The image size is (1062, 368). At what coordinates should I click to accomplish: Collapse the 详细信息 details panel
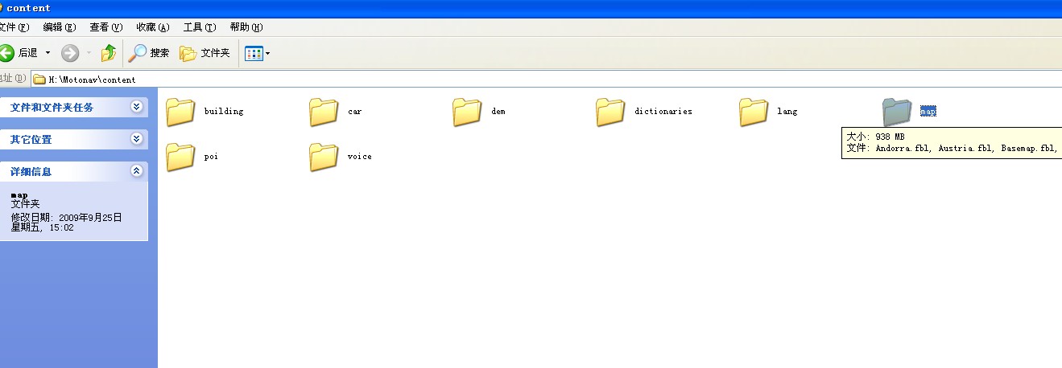click(x=136, y=171)
